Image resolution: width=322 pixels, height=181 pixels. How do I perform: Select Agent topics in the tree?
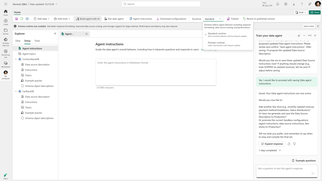coord(29,54)
